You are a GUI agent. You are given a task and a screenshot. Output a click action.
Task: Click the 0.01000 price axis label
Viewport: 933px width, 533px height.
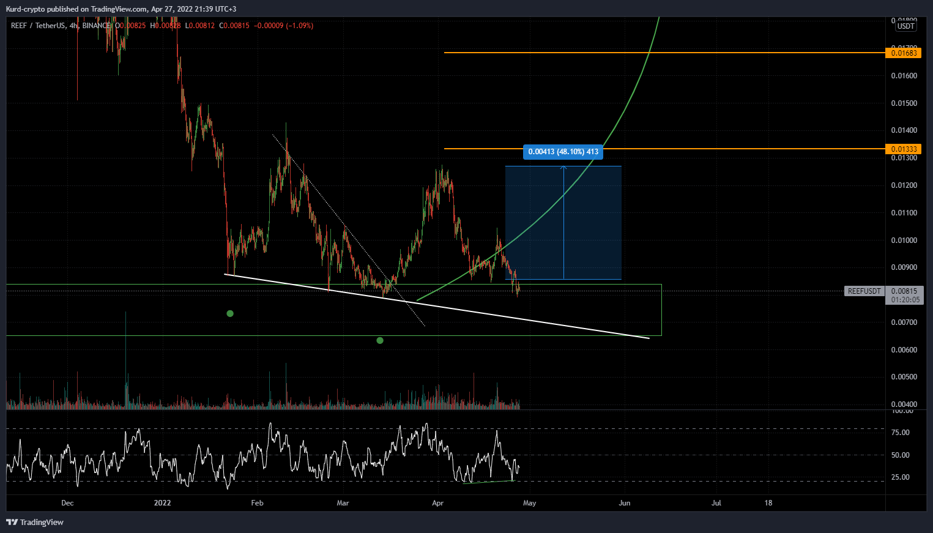point(904,240)
